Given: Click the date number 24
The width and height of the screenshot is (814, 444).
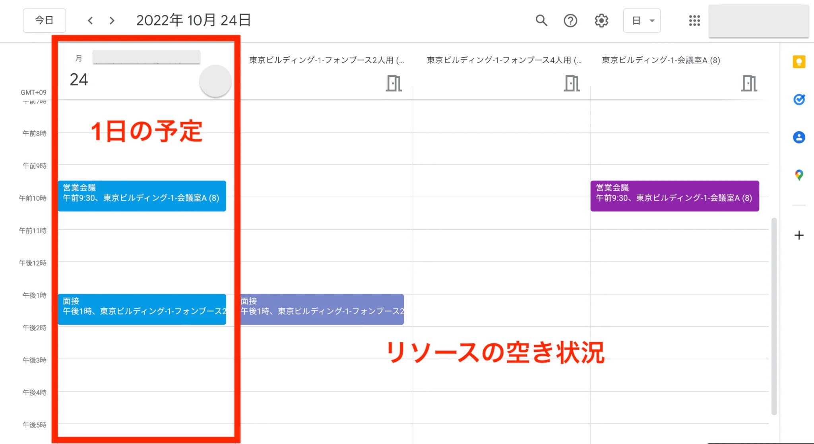Looking at the screenshot, I should [x=79, y=79].
